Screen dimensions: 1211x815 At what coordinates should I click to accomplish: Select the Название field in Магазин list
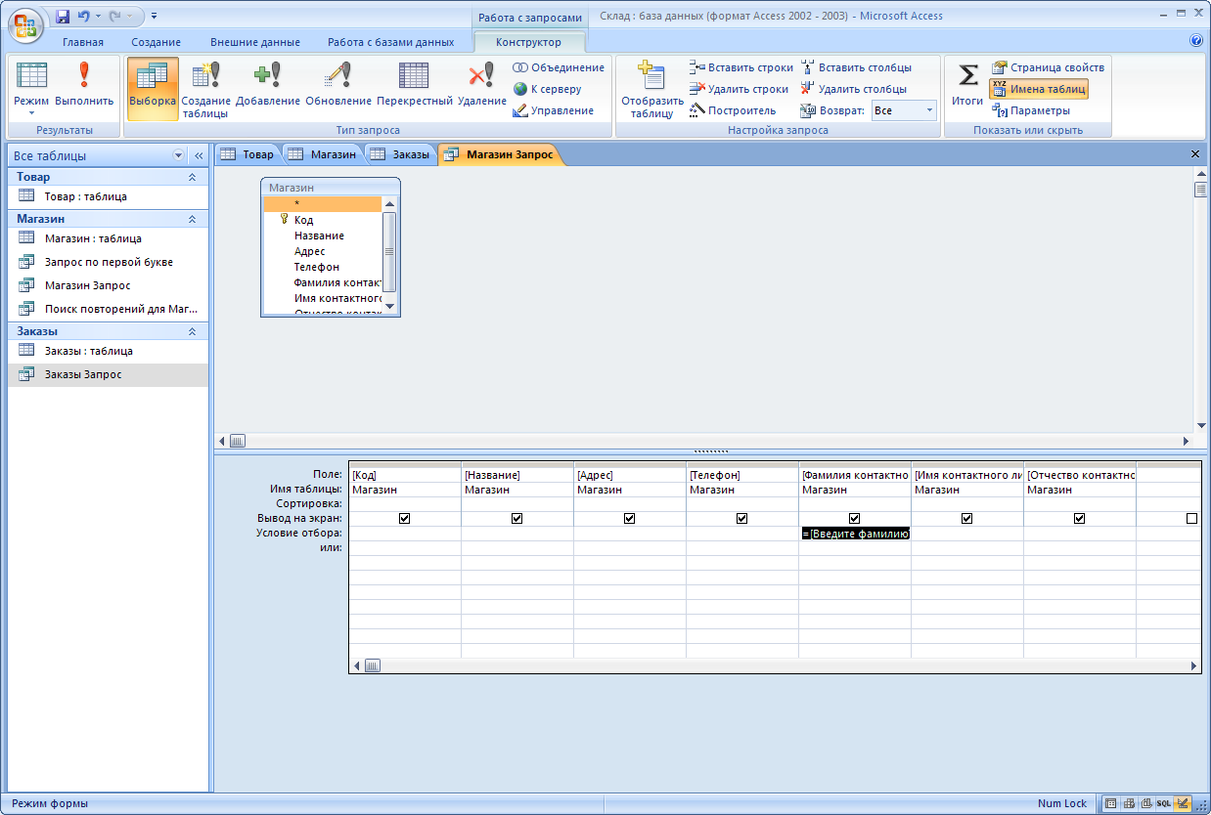(x=322, y=236)
